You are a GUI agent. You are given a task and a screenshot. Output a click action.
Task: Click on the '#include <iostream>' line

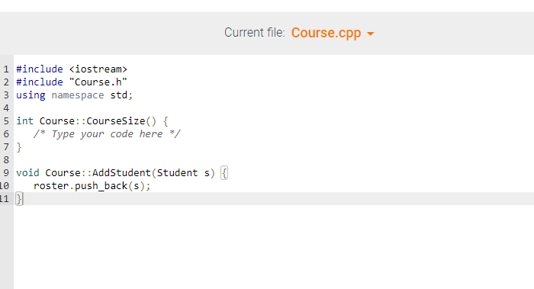click(72, 69)
